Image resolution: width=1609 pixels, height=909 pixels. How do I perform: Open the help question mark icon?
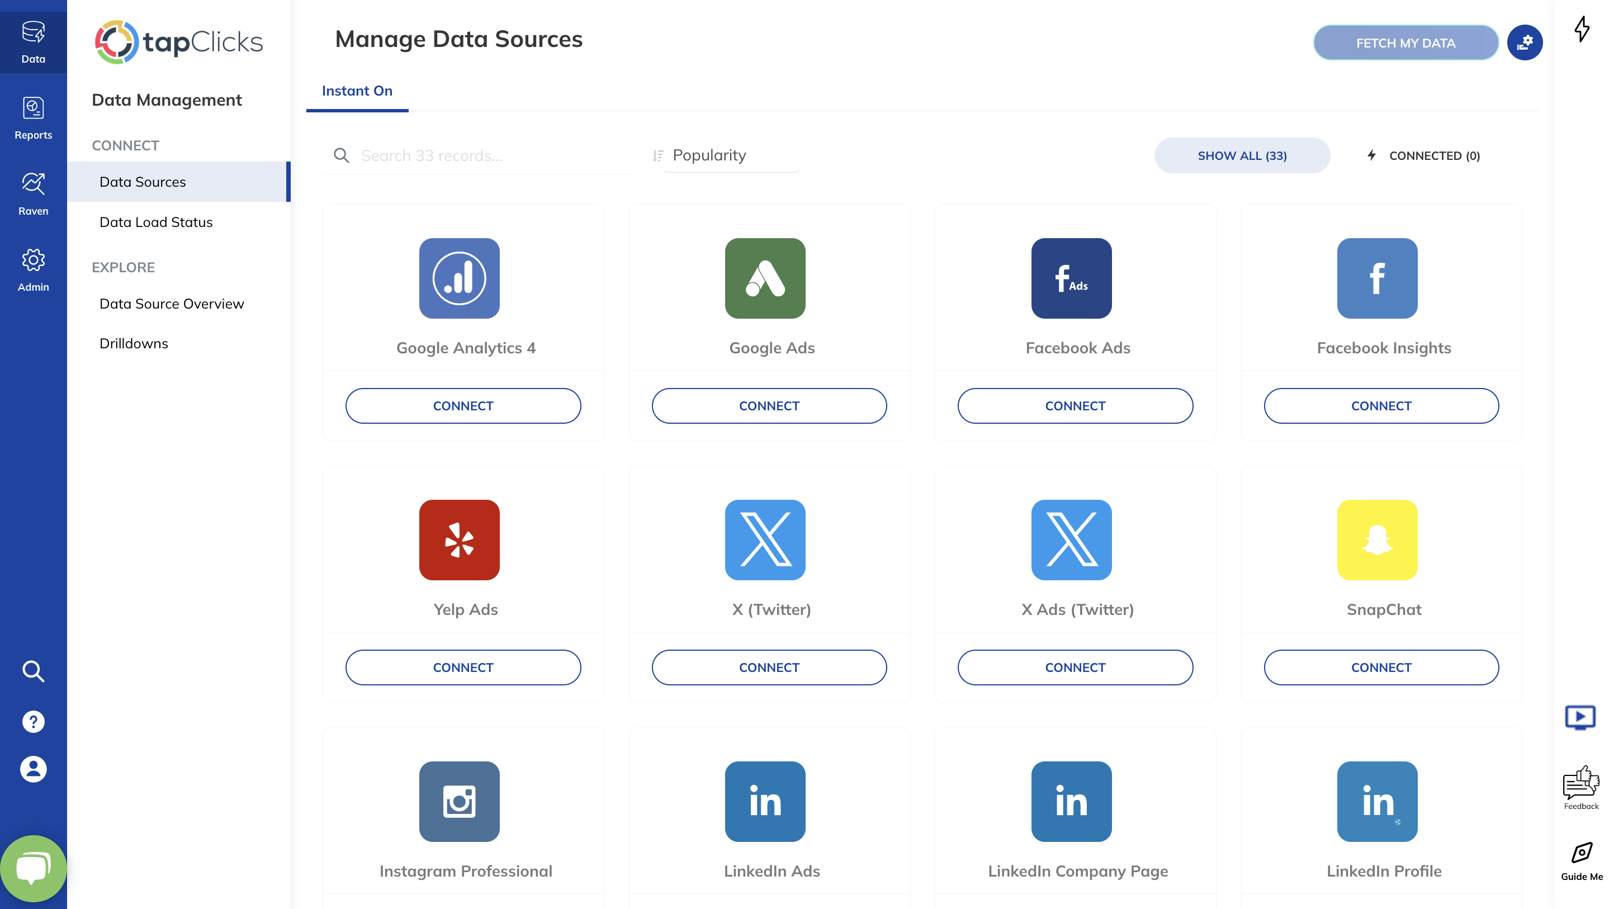click(x=33, y=722)
